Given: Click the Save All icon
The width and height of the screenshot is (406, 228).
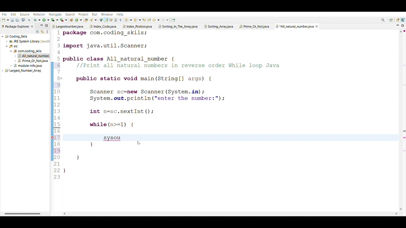Looking at the screenshot, I should (17, 20).
